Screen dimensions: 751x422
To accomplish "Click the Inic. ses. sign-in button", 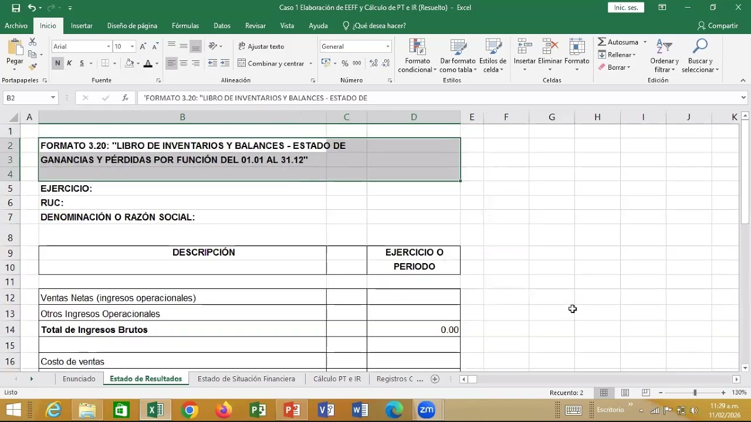I will coord(626,8).
